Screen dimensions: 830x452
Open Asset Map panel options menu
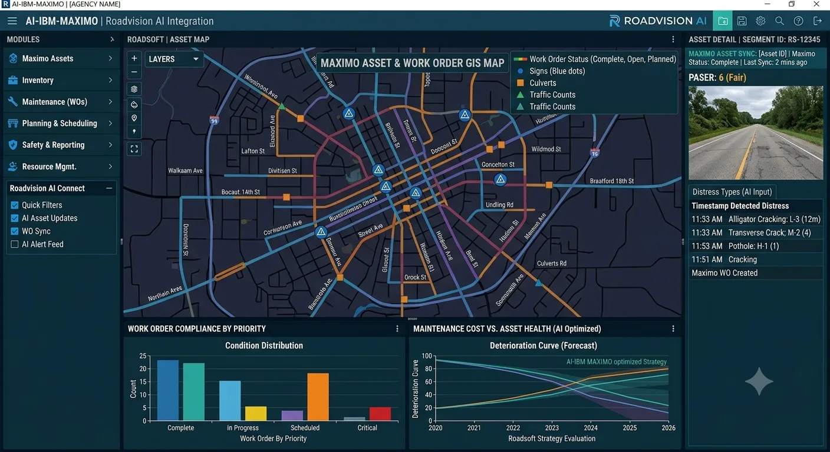click(x=673, y=39)
